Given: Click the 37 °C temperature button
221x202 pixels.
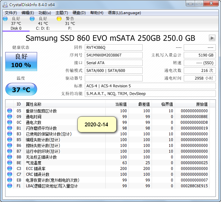Looking at the screenshot, I should point(21,89).
